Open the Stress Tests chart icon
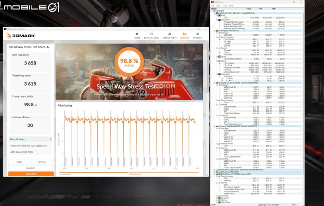This screenshot has height=206, width=324. (x=169, y=34)
